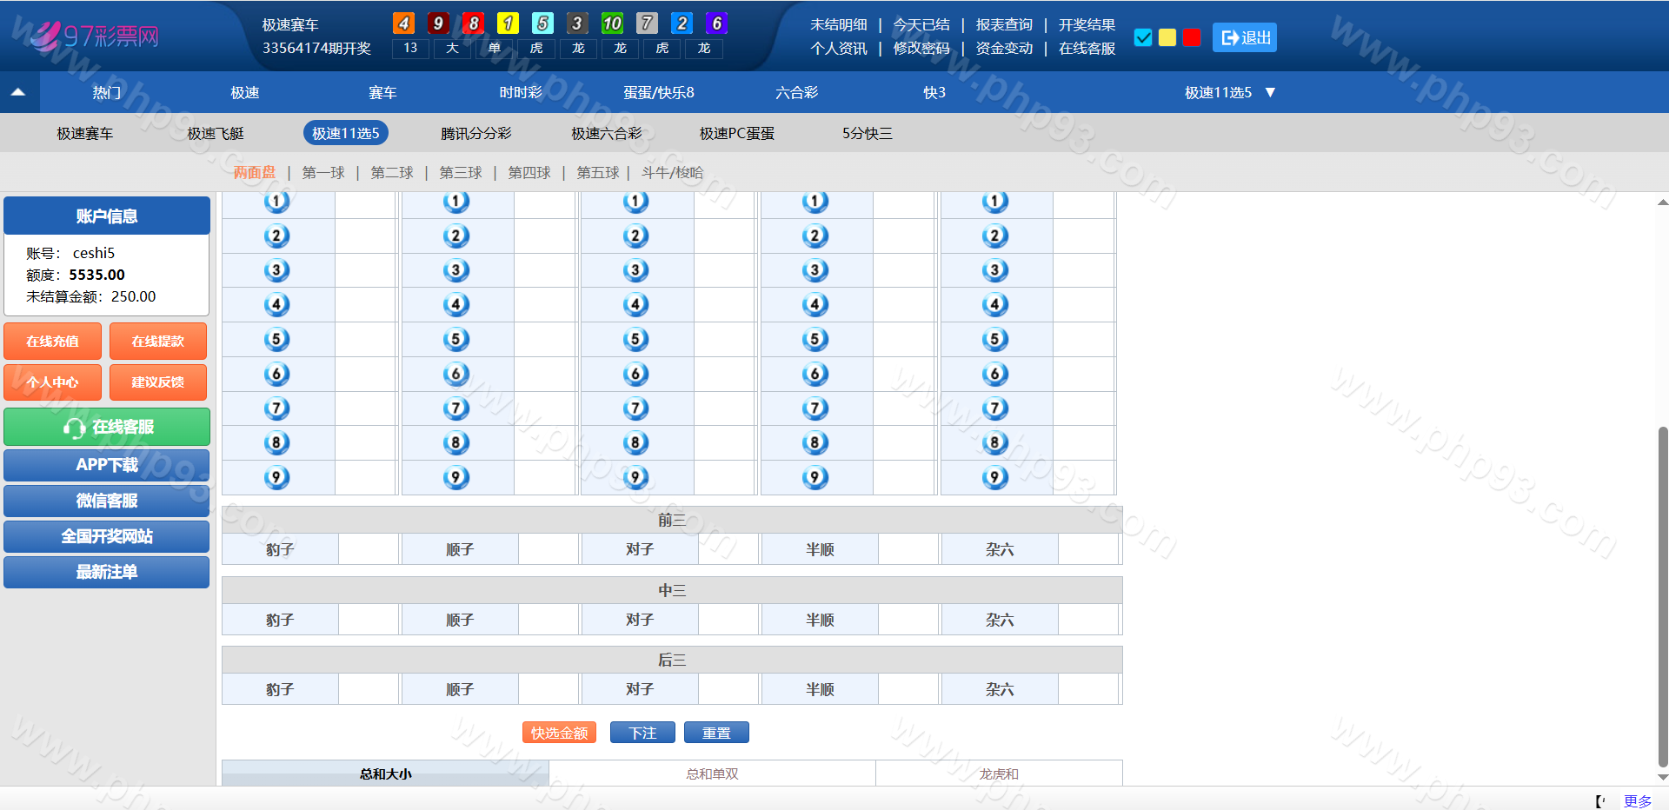
Task: Expand the 更多 link at bottom right
Action: (1637, 800)
